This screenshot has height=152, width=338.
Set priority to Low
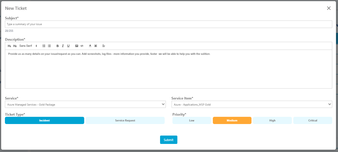[192, 121]
